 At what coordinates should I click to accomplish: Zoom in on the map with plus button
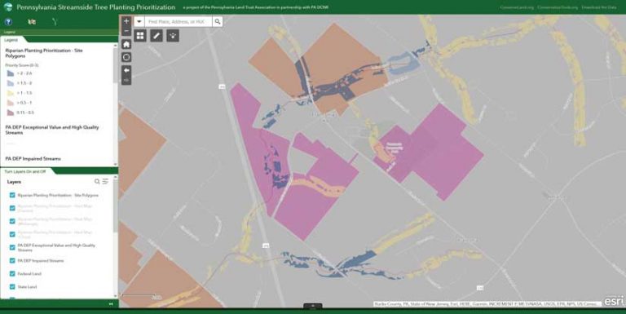tap(126, 21)
